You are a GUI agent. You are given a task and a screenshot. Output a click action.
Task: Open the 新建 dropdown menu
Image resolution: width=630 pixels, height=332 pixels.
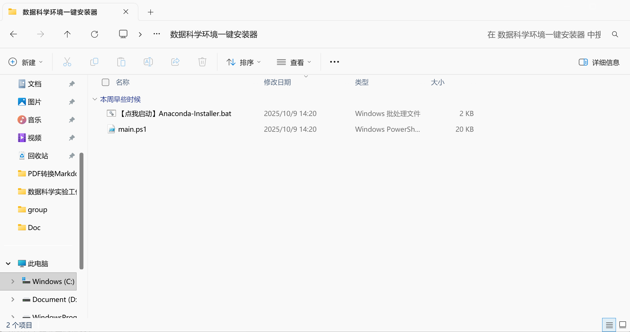coord(26,62)
